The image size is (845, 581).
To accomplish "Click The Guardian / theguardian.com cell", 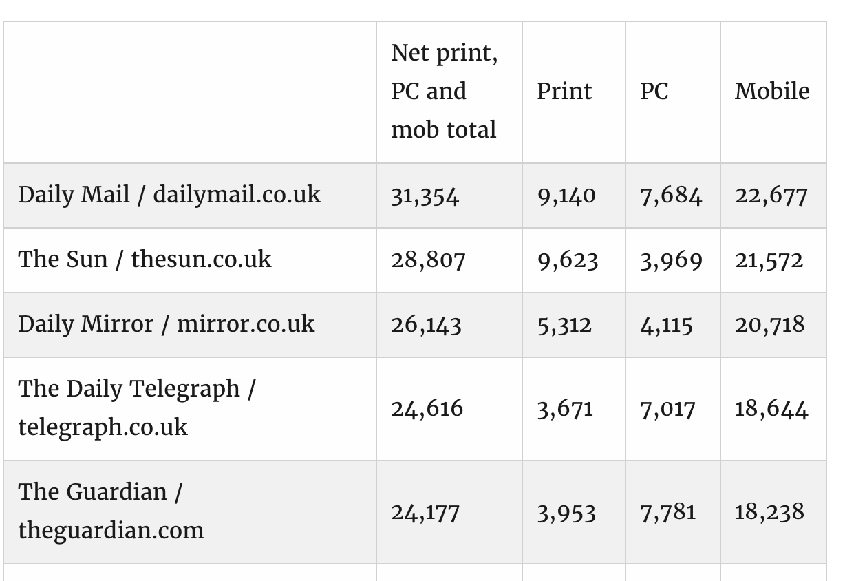I will point(111,511).
